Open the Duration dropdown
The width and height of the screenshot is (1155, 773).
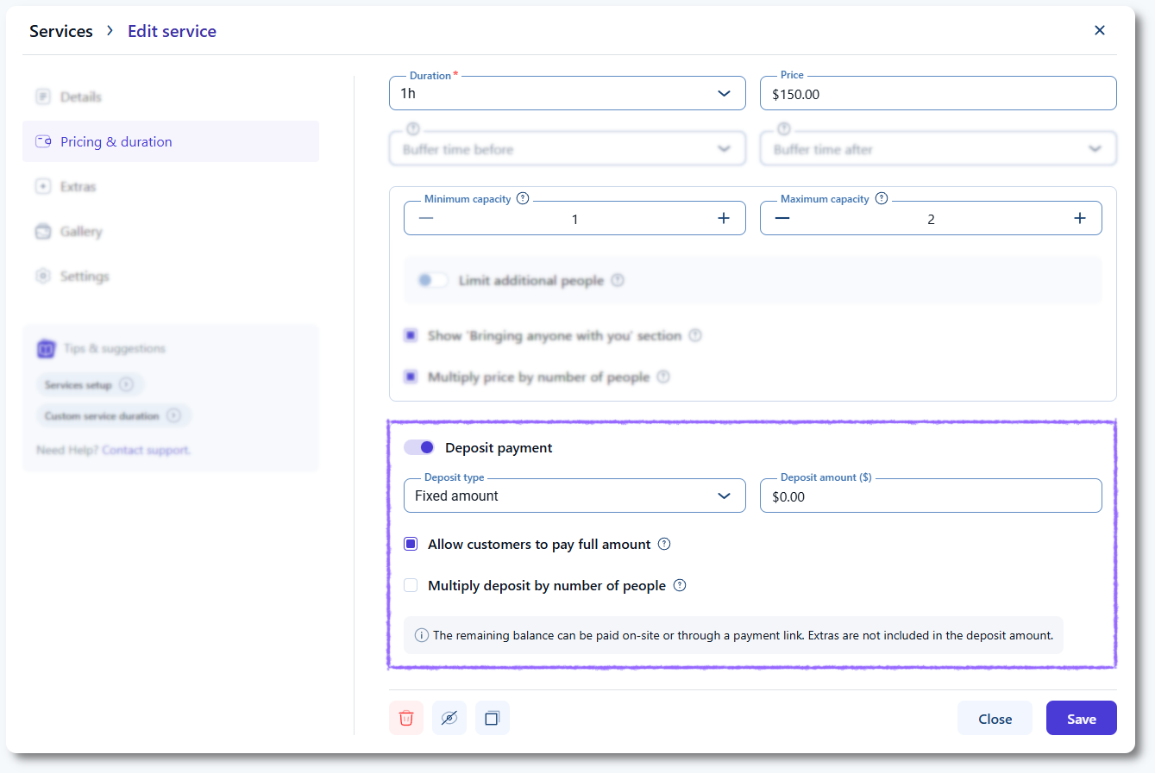(567, 93)
